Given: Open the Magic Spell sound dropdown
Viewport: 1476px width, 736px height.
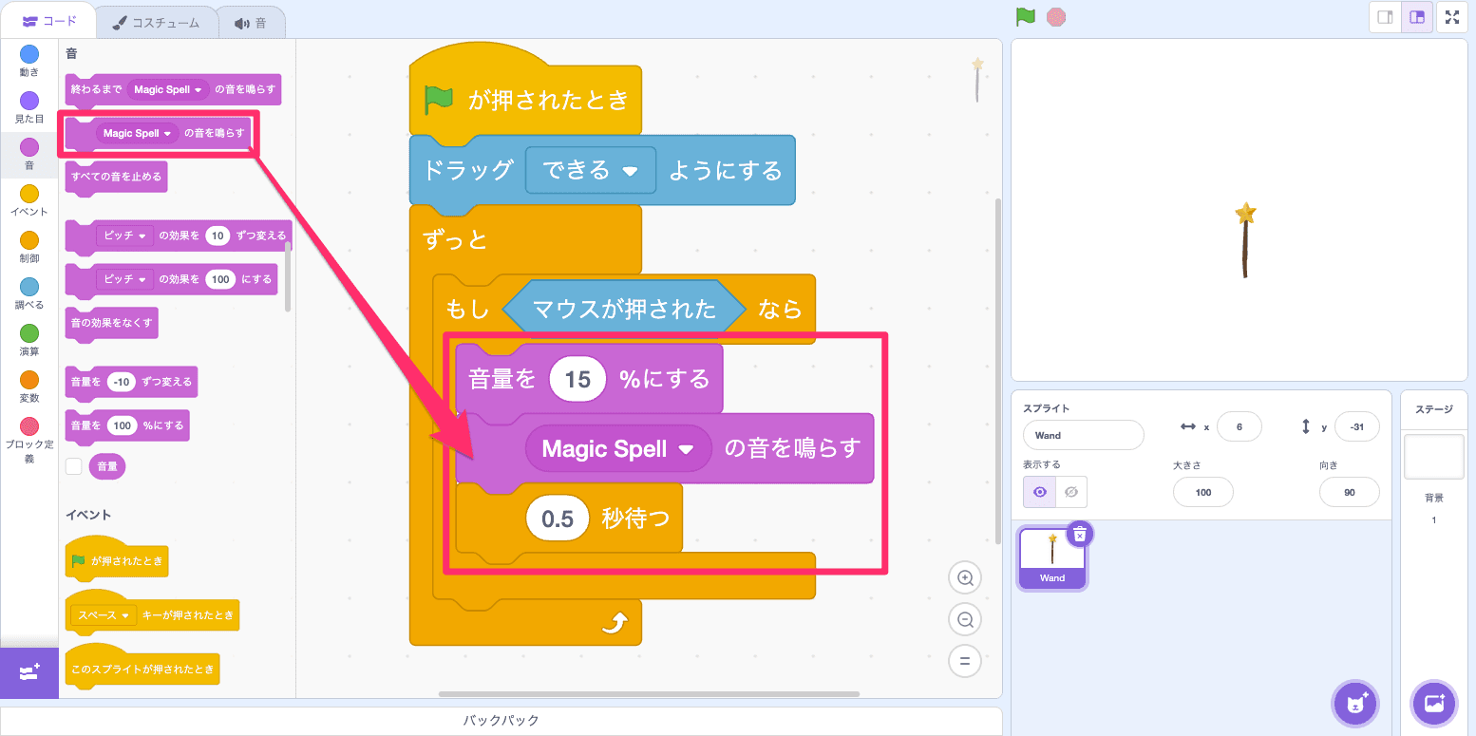Looking at the screenshot, I should coord(617,448).
